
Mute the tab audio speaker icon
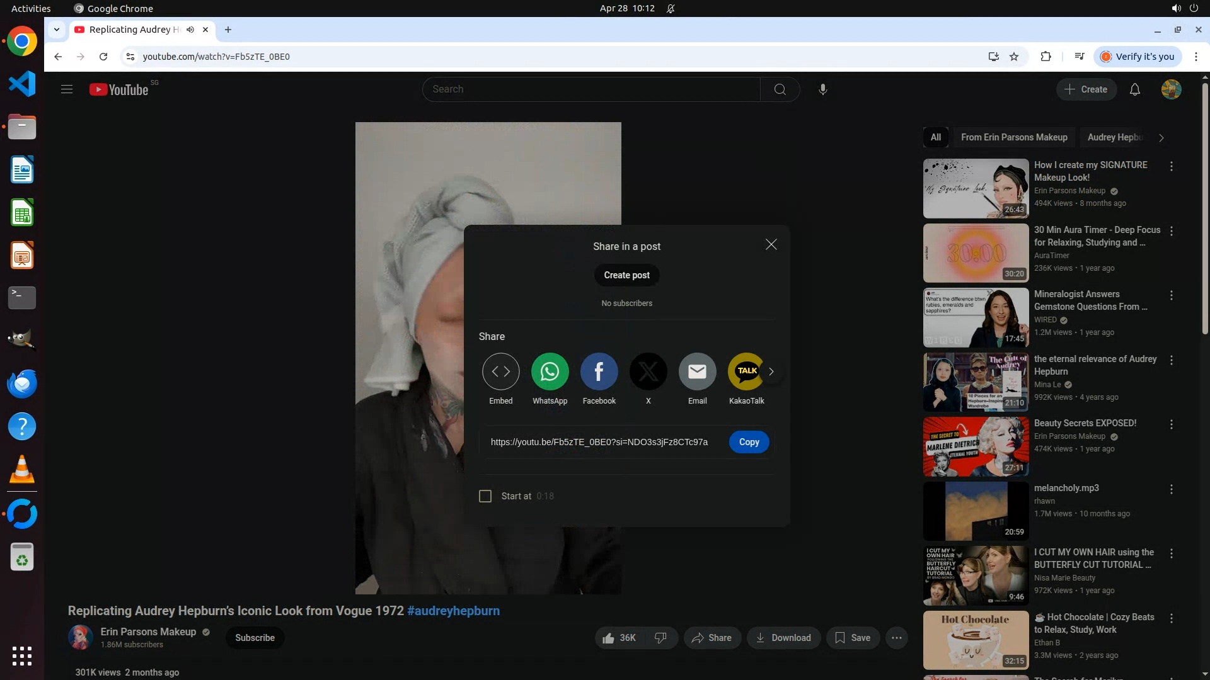pyautogui.click(x=190, y=30)
